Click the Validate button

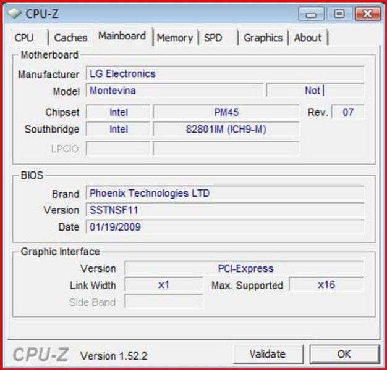267,354
